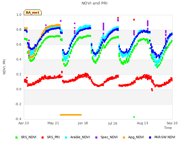Click the Arable_NDVI cyan legend swatch
This screenshot has width=190, height=143.
point(66,137)
